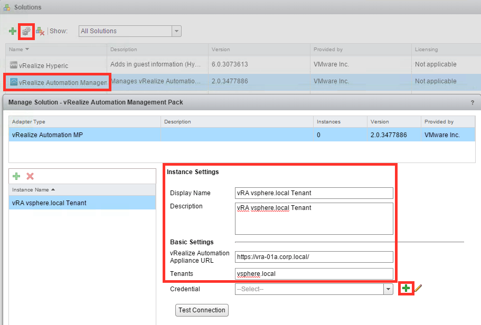The width and height of the screenshot is (481, 325).
Task: Click the Remove Solution icon in toolbar
Action: (x=40, y=31)
